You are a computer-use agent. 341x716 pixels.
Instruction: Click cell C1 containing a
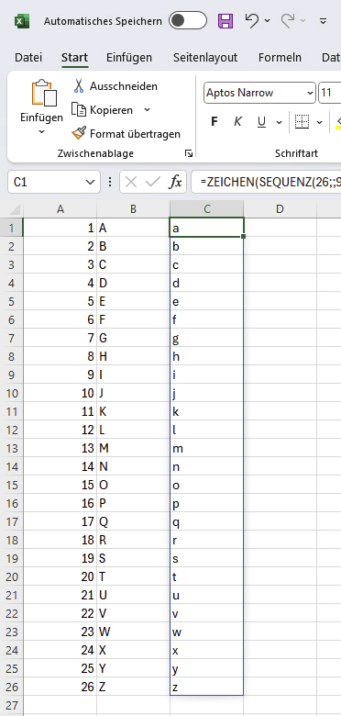coord(206,228)
